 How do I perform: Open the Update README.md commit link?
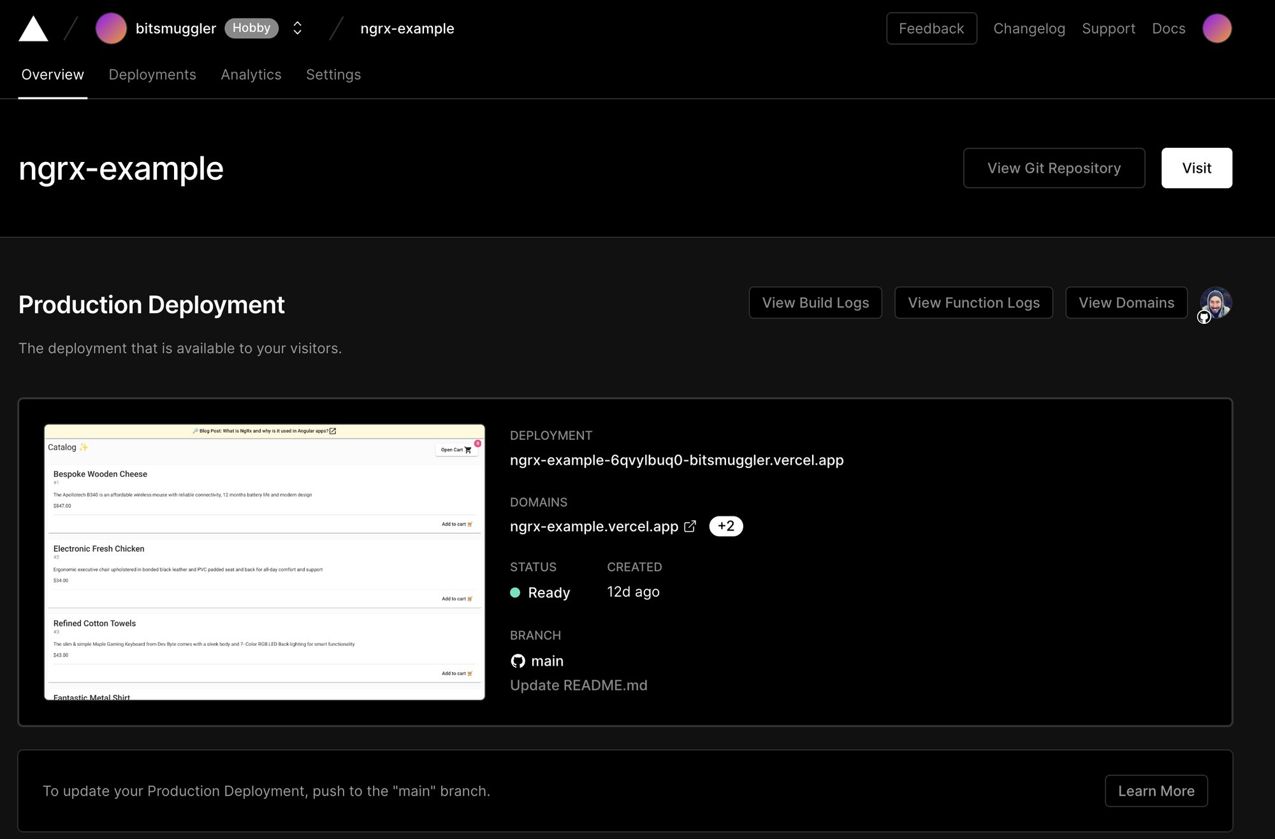point(578,685)
